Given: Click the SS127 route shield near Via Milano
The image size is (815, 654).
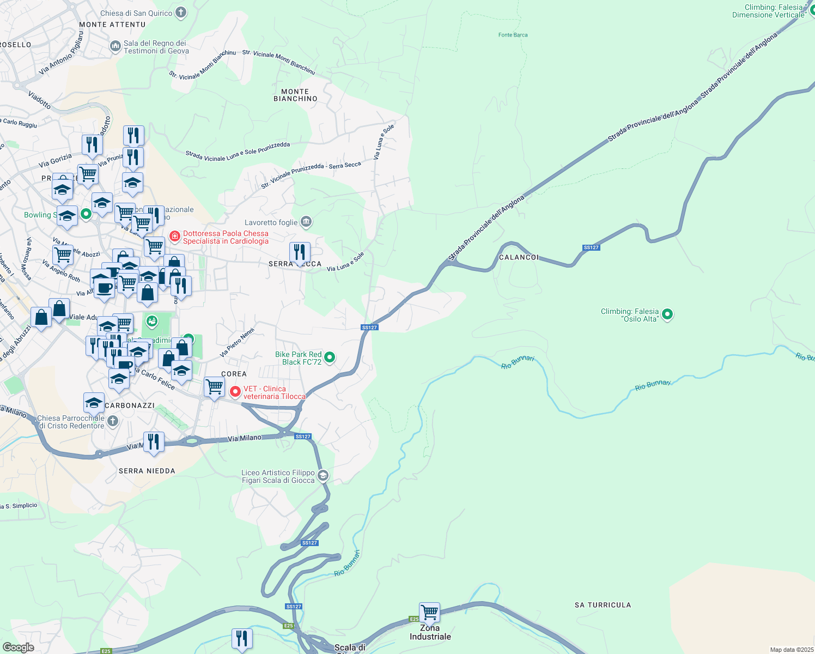Looking at the screenshot, I should tap(303, 436).
